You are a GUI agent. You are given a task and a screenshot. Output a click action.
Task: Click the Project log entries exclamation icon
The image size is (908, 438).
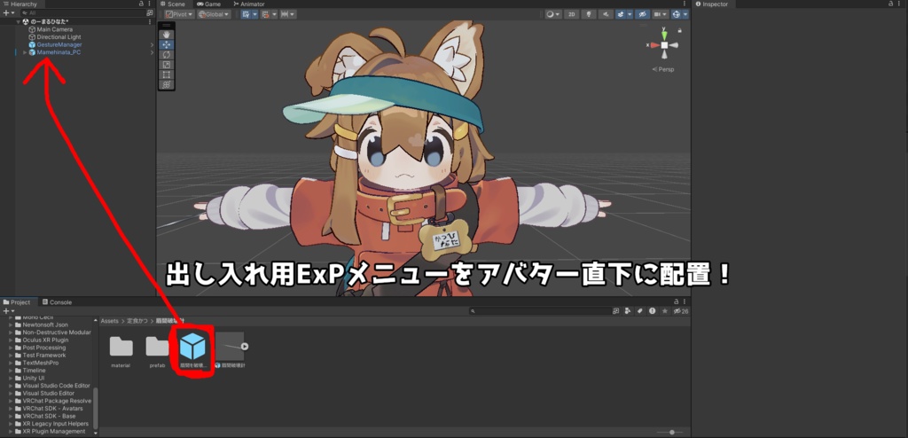coord(652,311)
